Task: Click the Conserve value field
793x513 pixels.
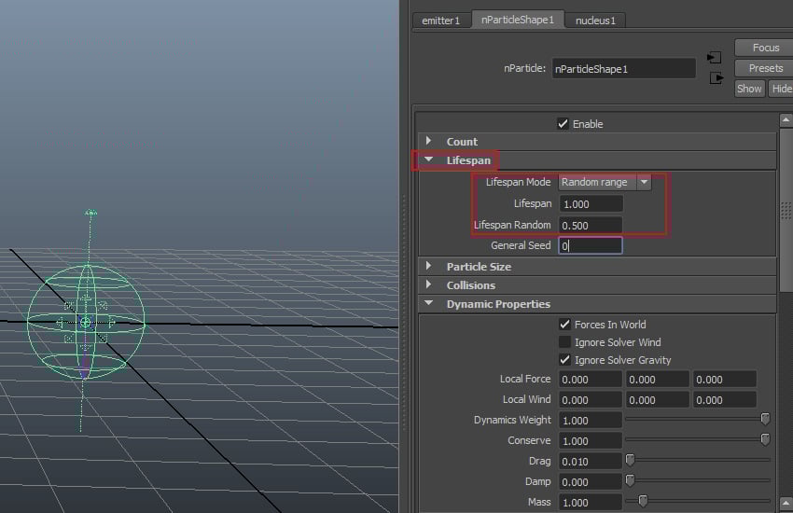Action: (x=591, y=441)
